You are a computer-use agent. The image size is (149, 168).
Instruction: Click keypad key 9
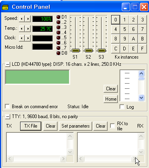[125, 39]
